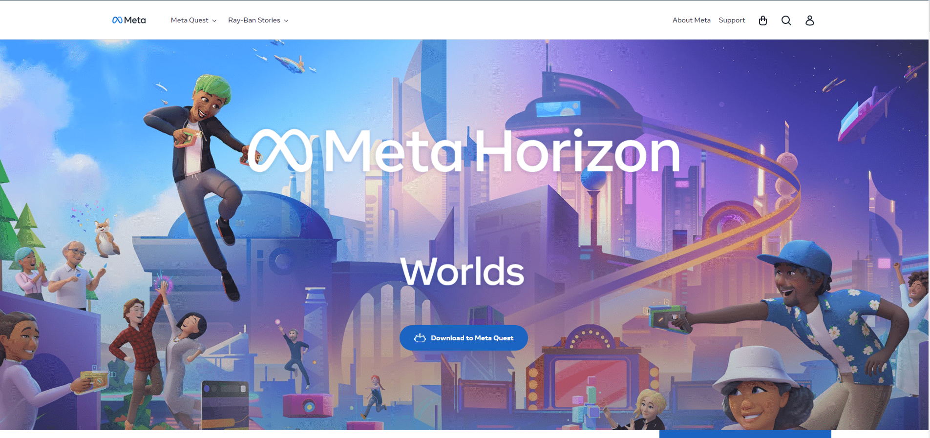
Task: Click the Worlds heading in the hero banner
Action: click(x=462, y=271)
